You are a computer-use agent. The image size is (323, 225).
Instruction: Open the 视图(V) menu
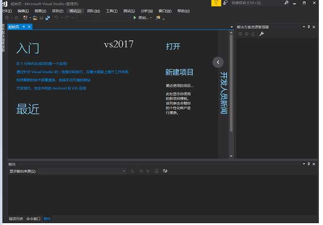40,11
